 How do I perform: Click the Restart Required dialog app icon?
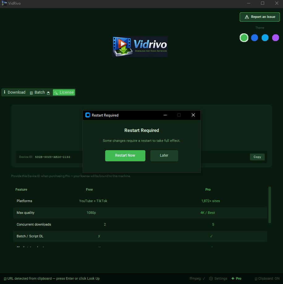(x=88, y=115)
